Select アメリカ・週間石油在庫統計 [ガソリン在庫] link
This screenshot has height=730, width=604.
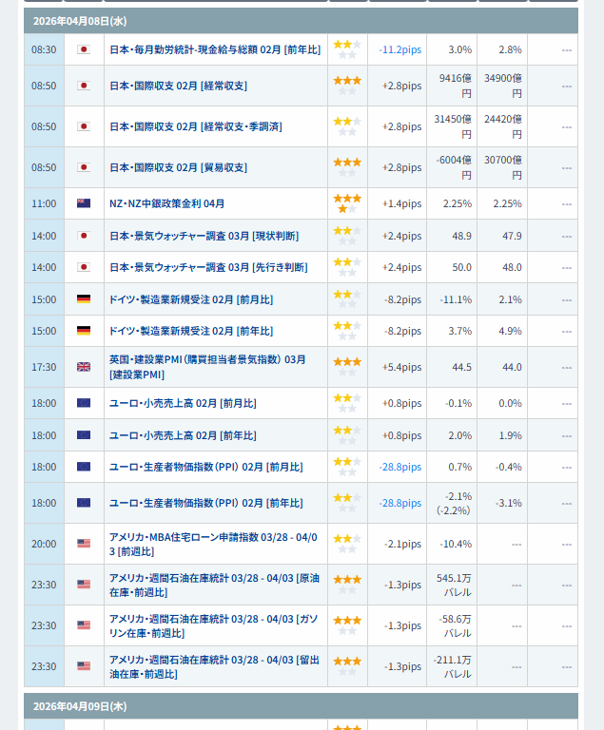(214, 625)
